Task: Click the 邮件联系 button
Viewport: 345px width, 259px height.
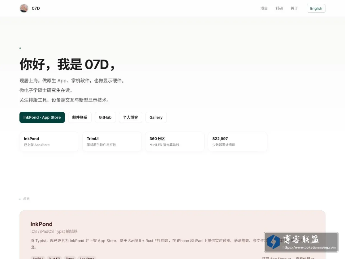Action: (x=80, y=117)
